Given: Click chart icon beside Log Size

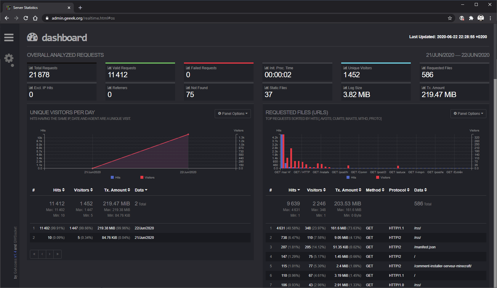Looking at the screenshot, I should [345, 88].
